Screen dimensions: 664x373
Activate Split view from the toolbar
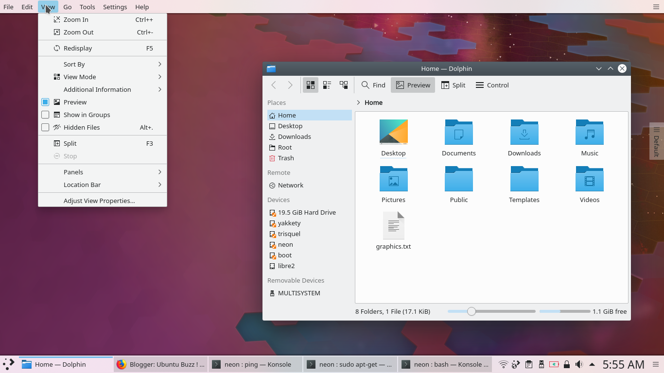[x=453, y=85]
